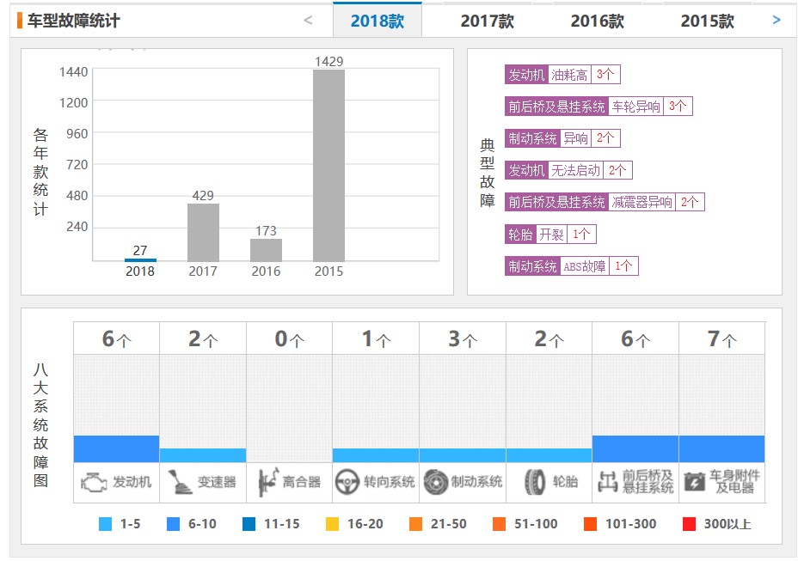Viewport: 798px width, 561px height.
Task: Select the 变速器 transmission icon
Action: tap(202, 481)
